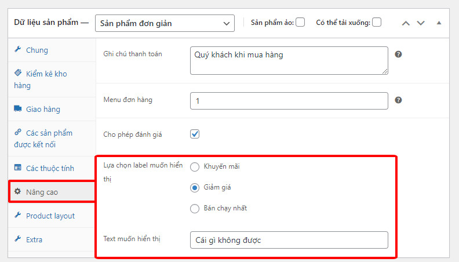Image resolution: width=459 pixels, height=262 pixels.
Task: Tick the Có thể tải xuống checkbox
Action: click(377, 22)
